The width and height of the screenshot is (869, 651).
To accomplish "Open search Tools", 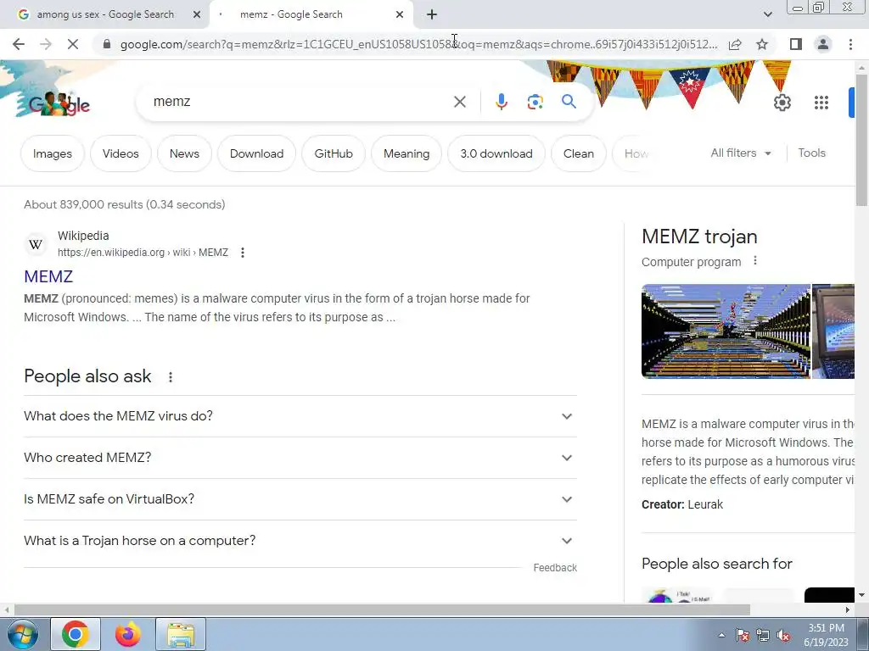I will tap(811, 153).
